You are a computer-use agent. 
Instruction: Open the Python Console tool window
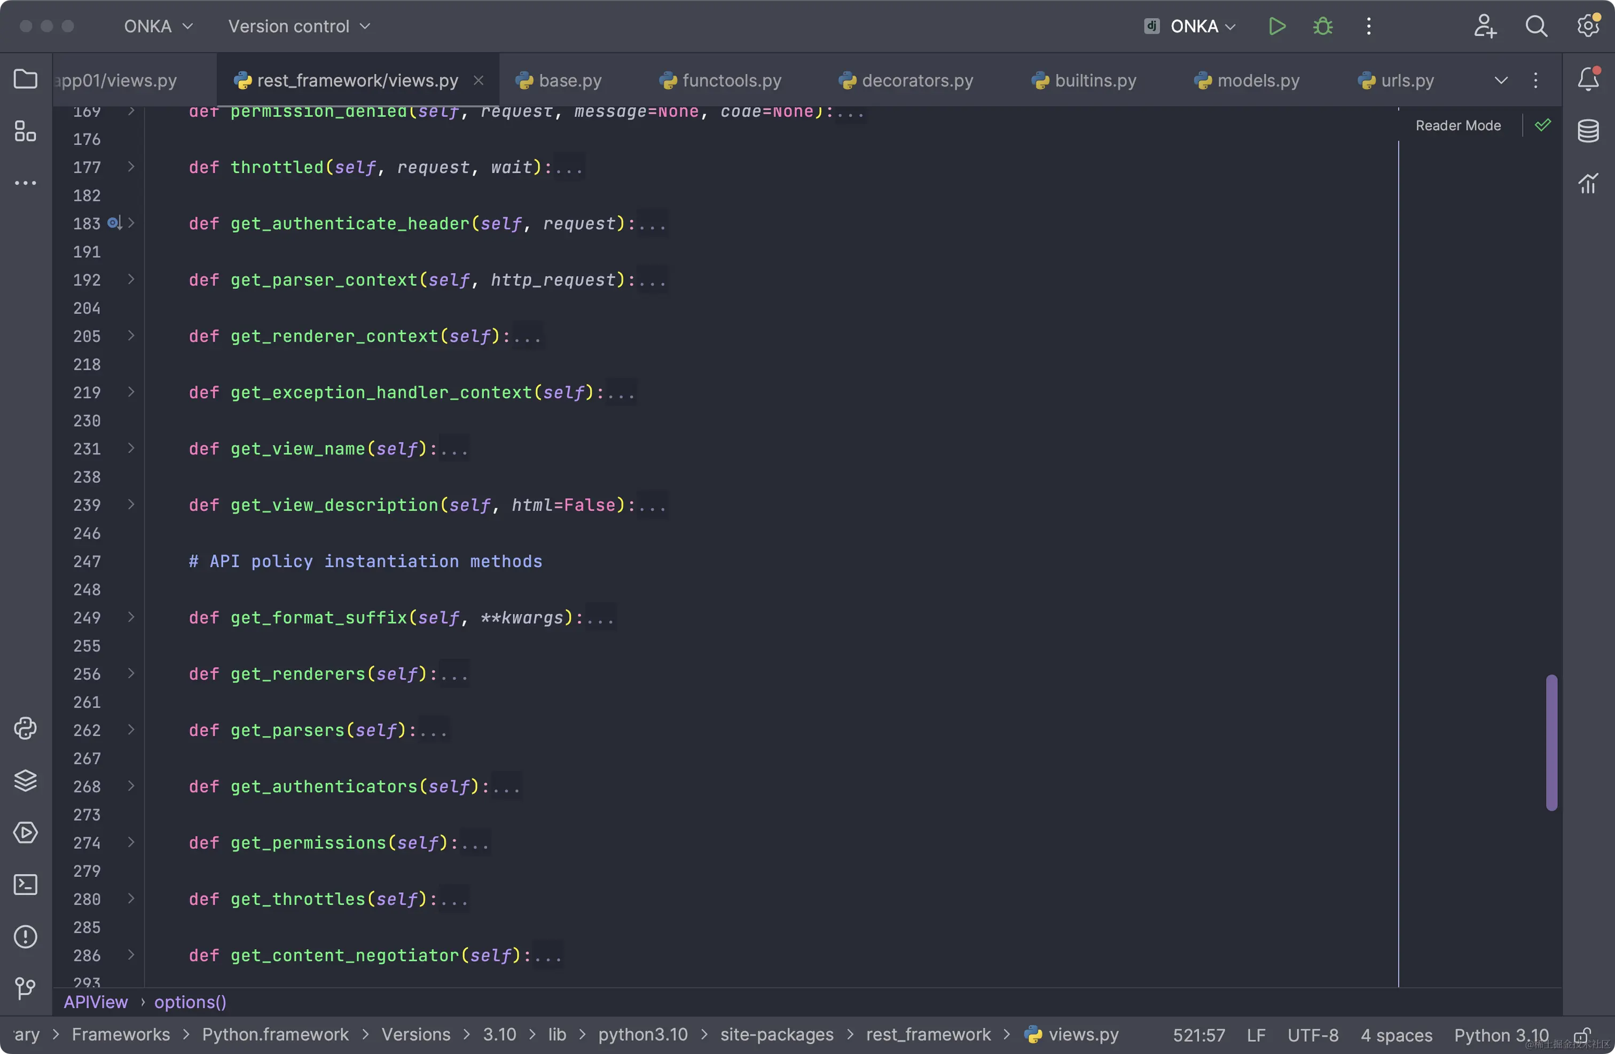click(x=25, y=728)
